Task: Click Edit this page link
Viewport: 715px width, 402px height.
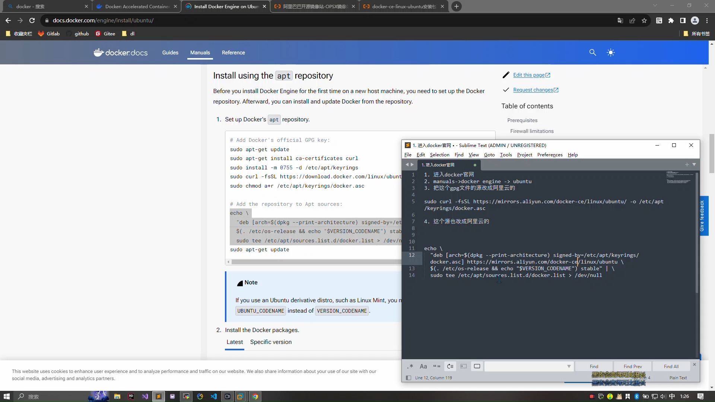Action: [x=531, y=75]
